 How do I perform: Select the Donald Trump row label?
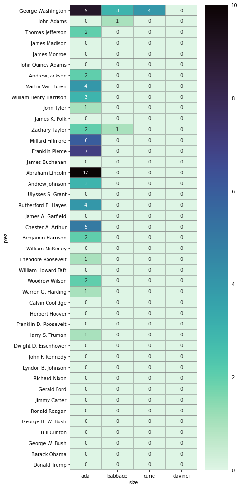(50, 465)
